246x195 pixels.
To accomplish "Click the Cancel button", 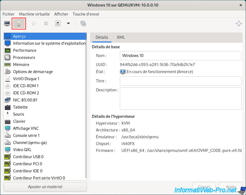I will point(204,187).
